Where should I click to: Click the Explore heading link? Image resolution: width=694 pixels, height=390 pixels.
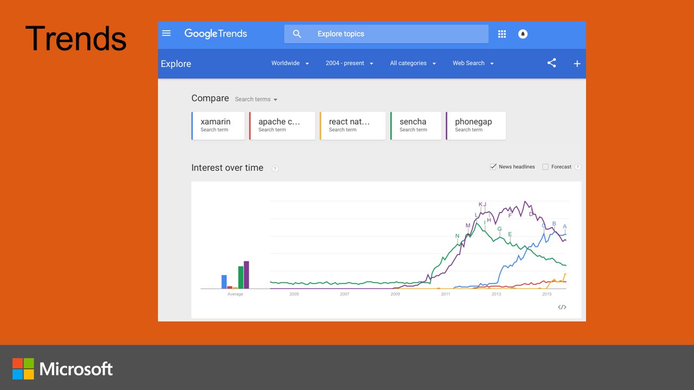[x=176, y=64]
